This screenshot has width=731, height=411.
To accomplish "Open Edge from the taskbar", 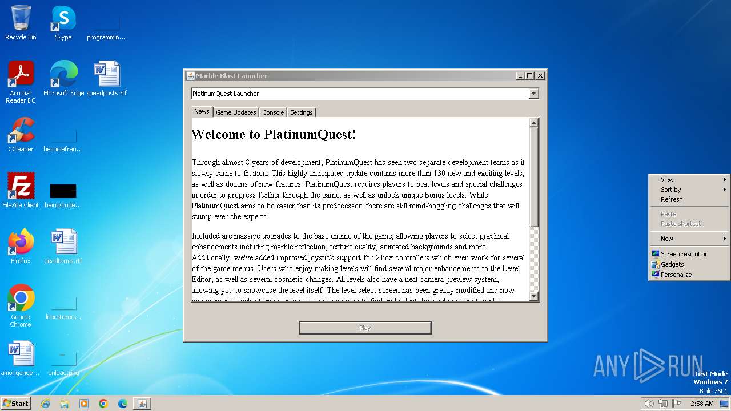I will (x=123, y=404).
